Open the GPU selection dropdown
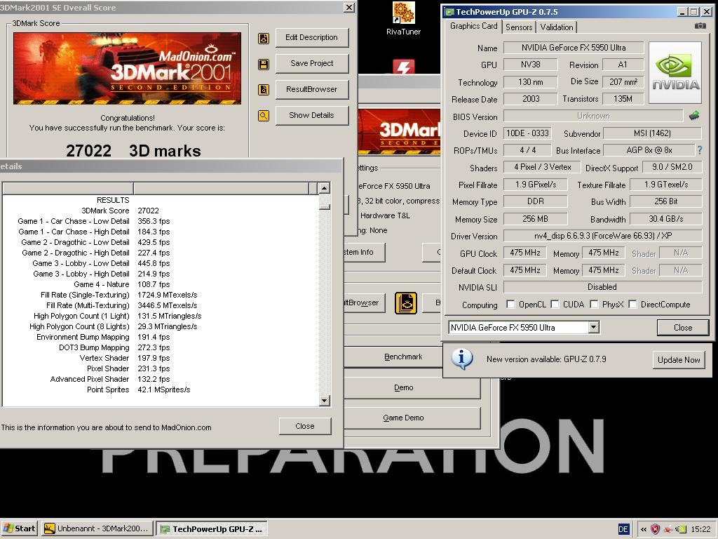 593,327
